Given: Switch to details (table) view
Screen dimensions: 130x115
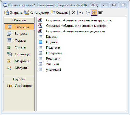Looking at the screenshot, I should click(x=100, y=13).
